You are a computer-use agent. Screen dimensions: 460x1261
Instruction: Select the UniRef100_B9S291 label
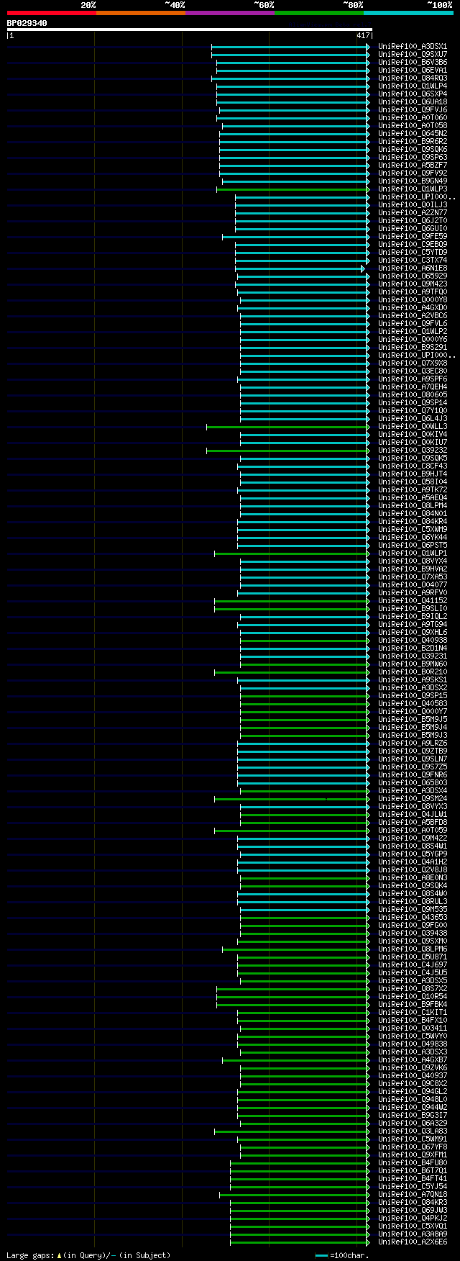pyautogui.click(x=413, y=348)
